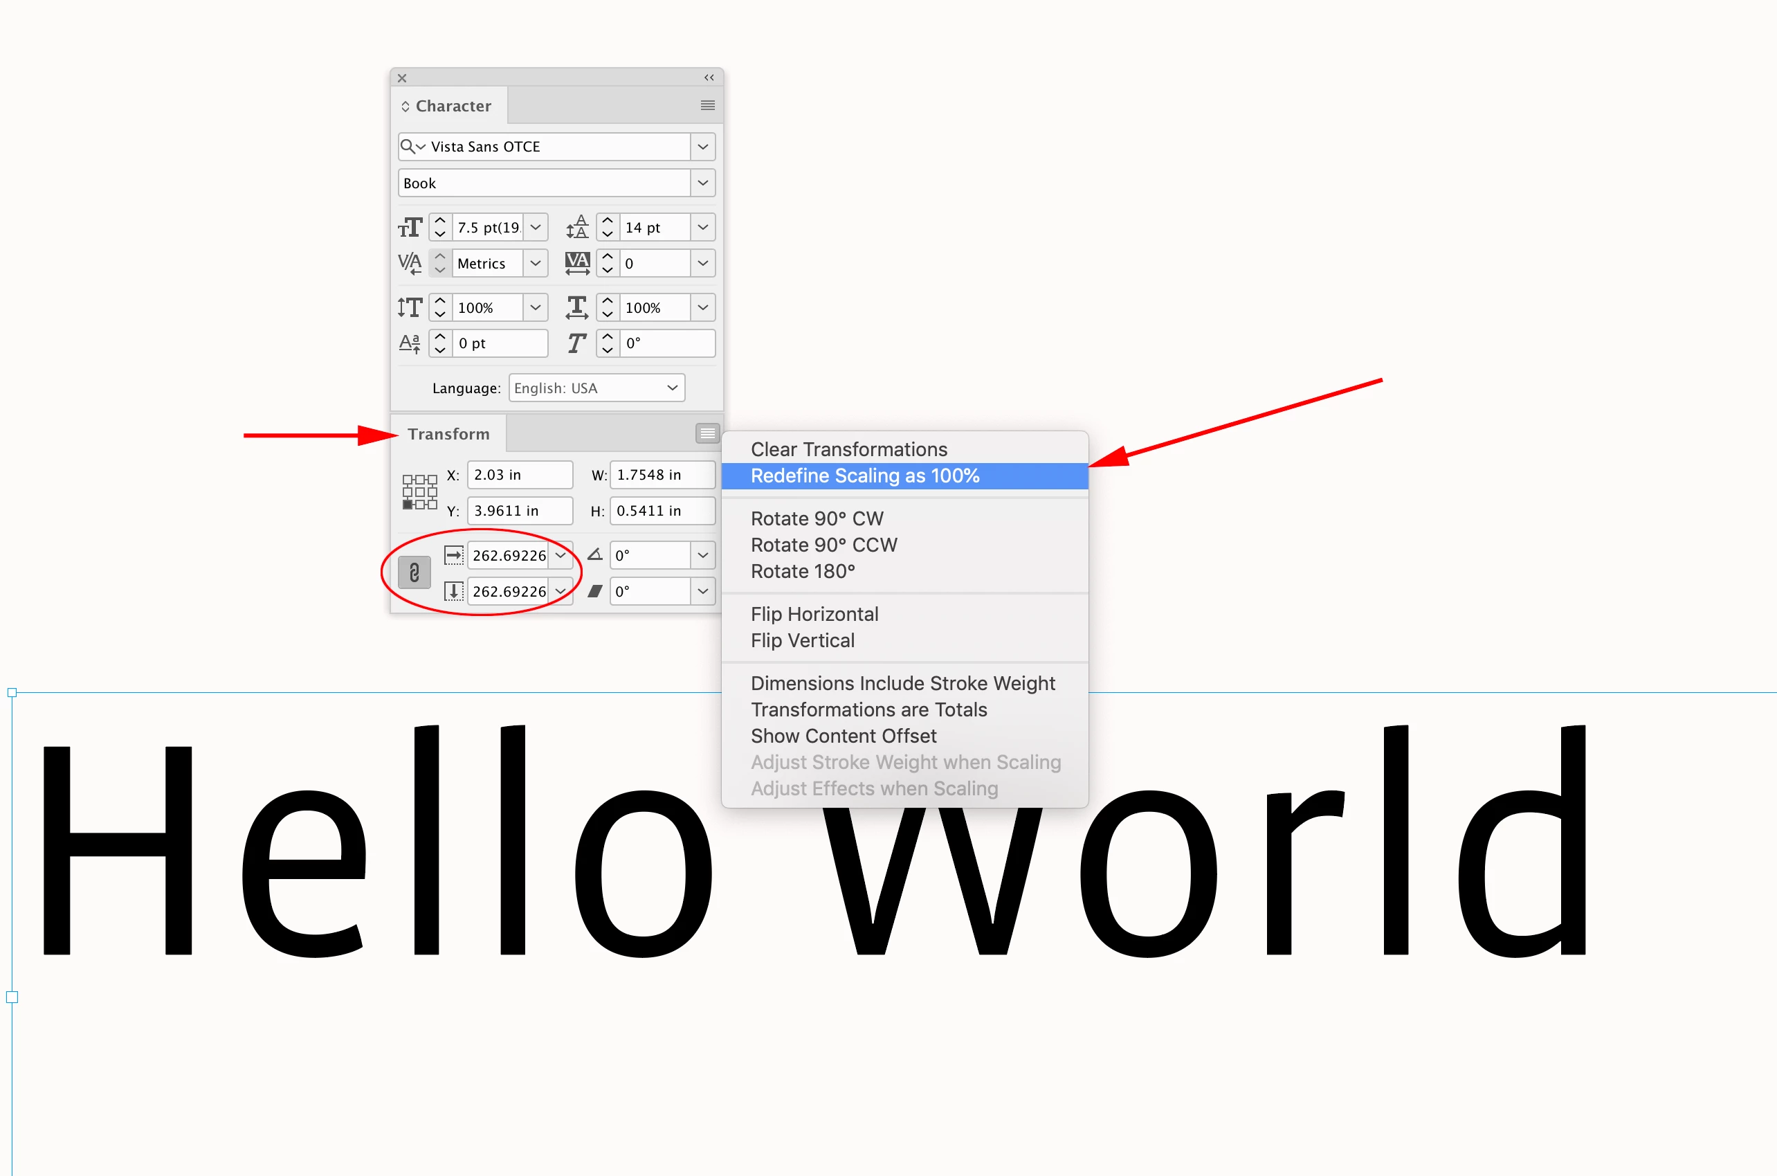Click the baseline shift icon
Image resolution: width=1777 pixels, height=1176 pixels.
(x=410, y=343)
